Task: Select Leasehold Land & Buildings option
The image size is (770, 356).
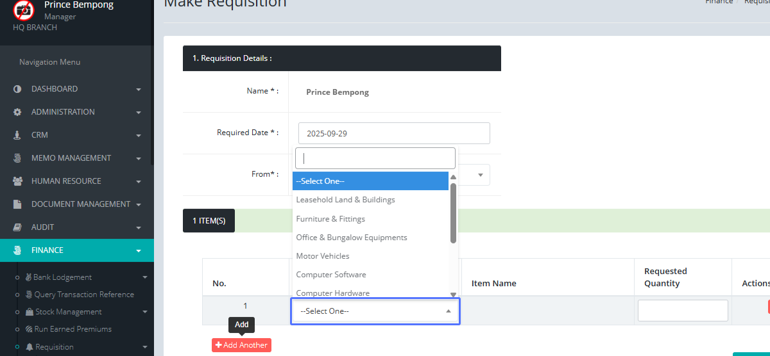Action: coord(345,200)
